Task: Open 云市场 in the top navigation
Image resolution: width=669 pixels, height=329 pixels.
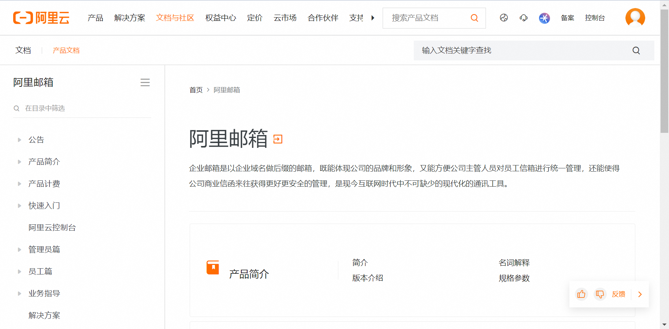Action: tap(285, 18)
